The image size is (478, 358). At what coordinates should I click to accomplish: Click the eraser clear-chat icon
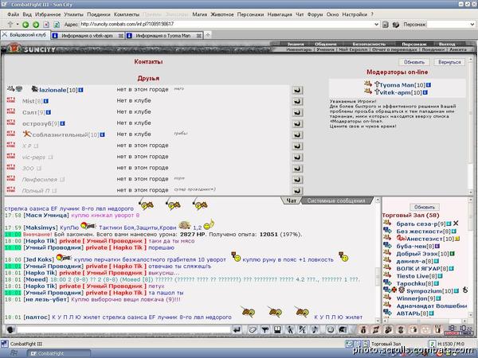[253, 329]
